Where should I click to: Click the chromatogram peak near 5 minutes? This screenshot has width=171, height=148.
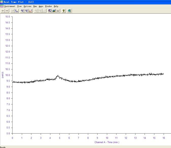click(58, 76)
